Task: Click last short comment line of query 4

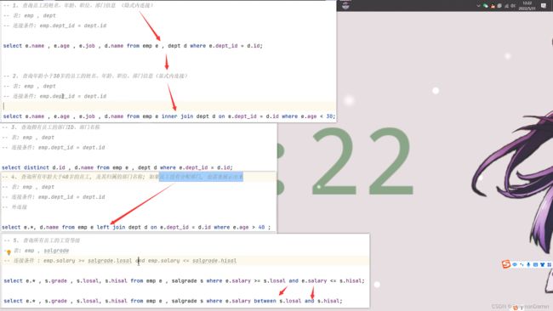Action: [14, 207]
